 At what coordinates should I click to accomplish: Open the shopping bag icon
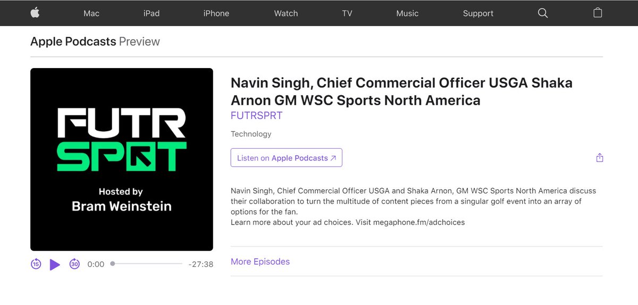point(598,13)
